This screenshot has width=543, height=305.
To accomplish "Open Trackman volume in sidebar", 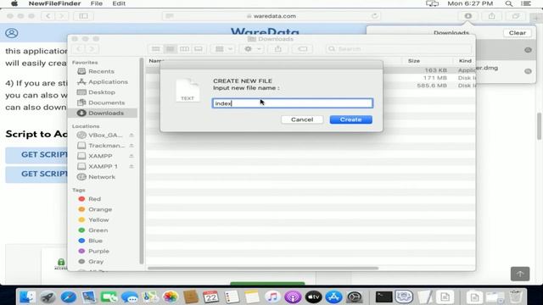I will 106,146.
